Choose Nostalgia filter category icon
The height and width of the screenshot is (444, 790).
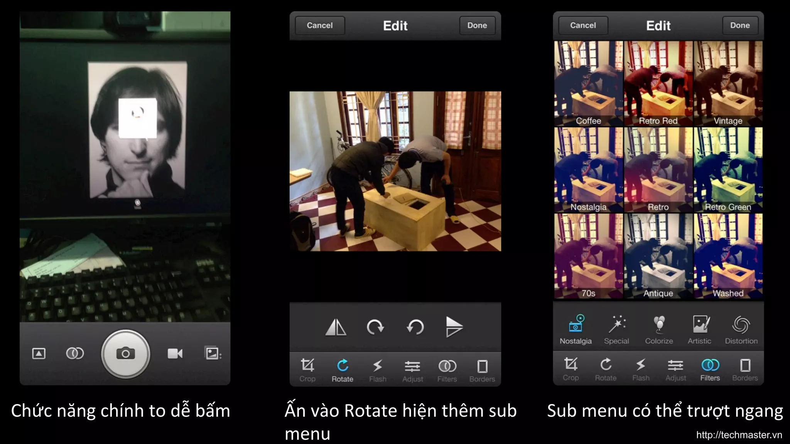[576, 330]
